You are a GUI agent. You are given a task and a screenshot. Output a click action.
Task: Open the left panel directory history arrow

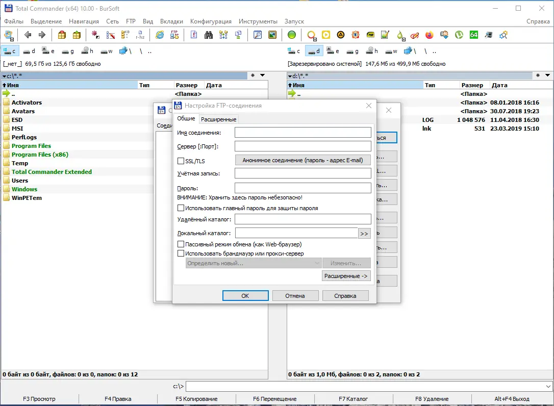(263, 75)
